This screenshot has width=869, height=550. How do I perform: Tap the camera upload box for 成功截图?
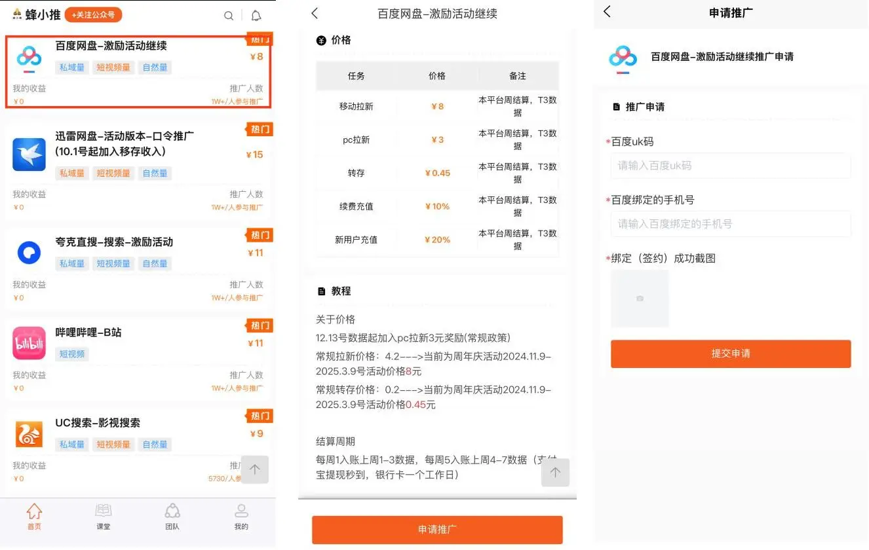(x=640, y=299)
